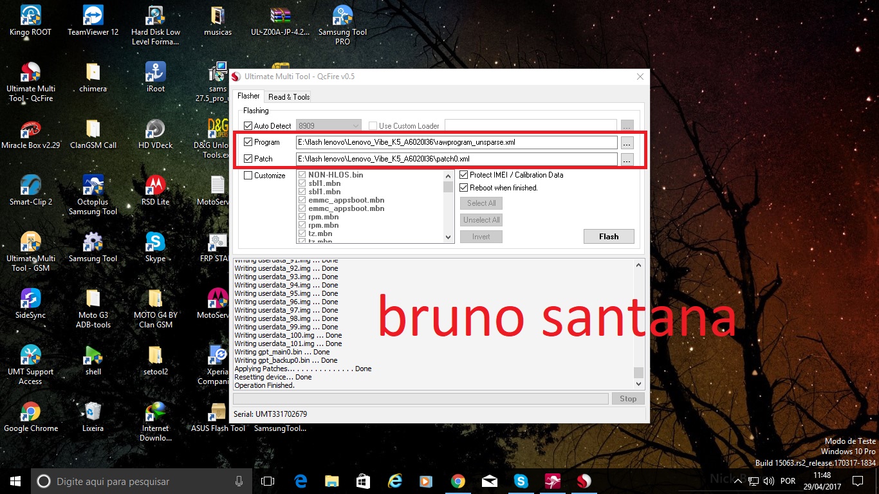Click file list scrollbar up arrow
The image size is (879, 494).
click(449, 176)
